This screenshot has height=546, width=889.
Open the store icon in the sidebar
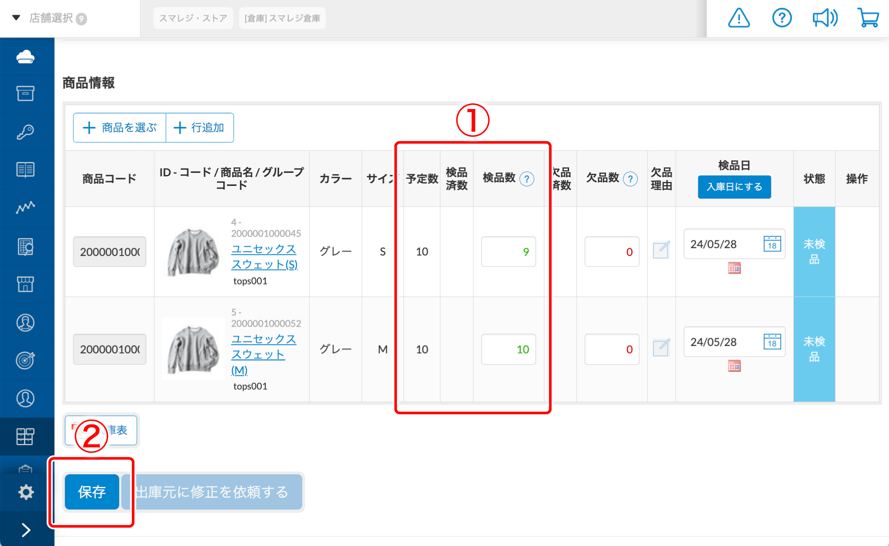[26, 284]
